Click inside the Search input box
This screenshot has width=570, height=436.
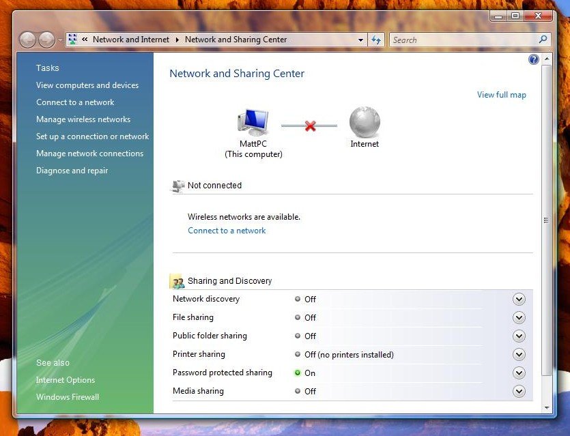pos(464,40)
